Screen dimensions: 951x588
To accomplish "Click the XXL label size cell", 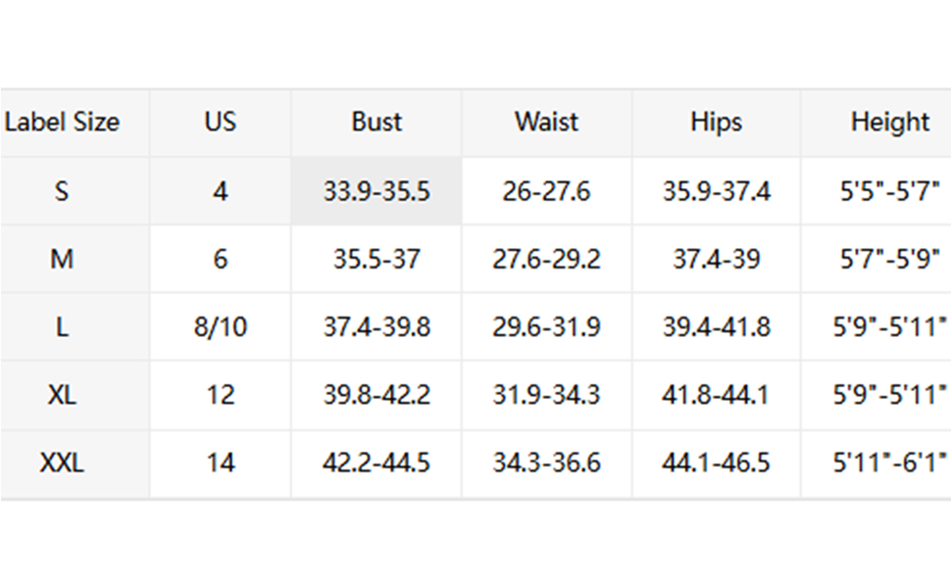I will [62, 464].
